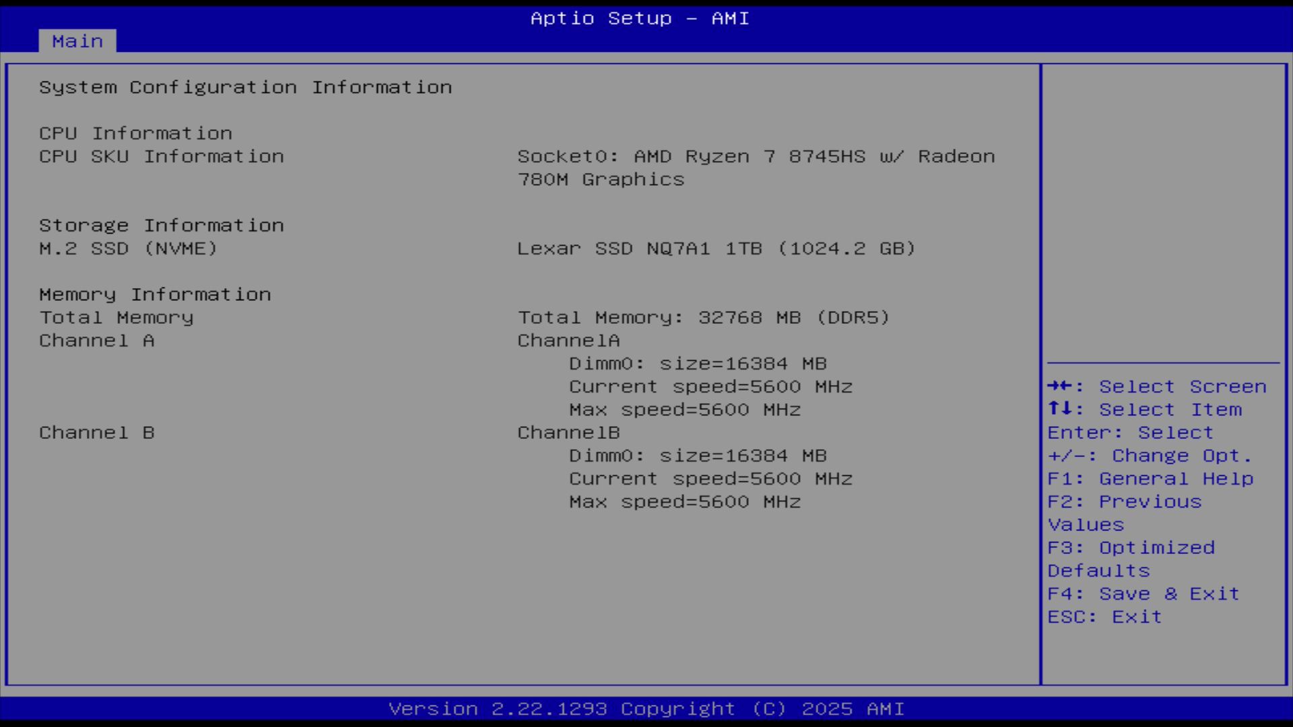Select the Main tab

tap(77, 41)
